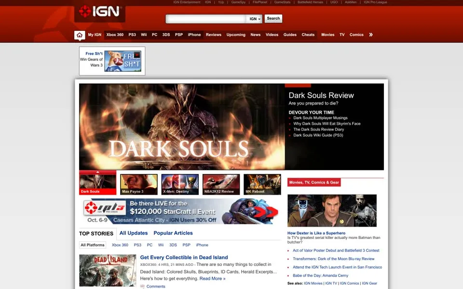Open Videos in navigation bar
Screen dimensions: 463x289
coord(272,35)
